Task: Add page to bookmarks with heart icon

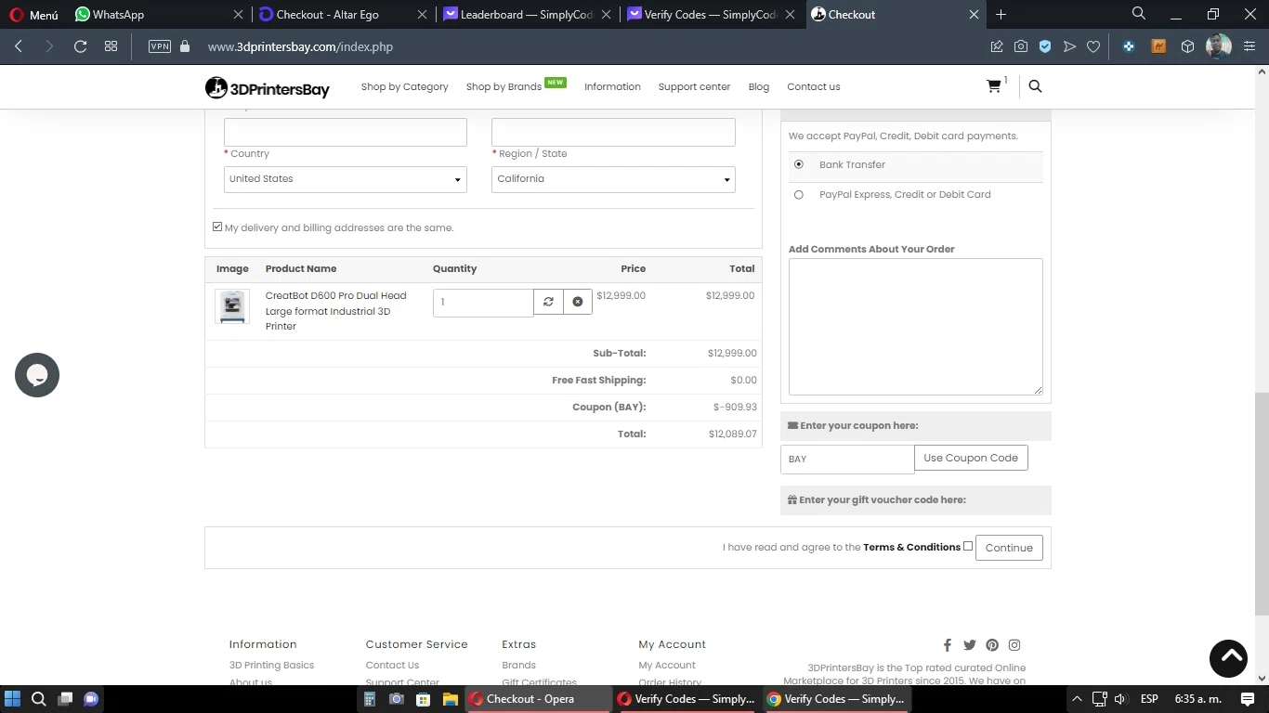Action: pos(1093,46)
